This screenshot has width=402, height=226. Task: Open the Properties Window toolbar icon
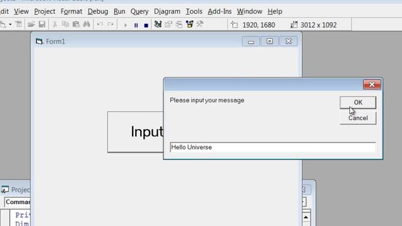(x=168, y=24)
